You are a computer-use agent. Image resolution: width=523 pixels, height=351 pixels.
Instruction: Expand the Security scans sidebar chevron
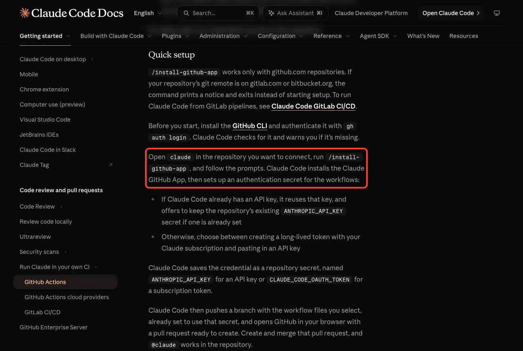65,252
